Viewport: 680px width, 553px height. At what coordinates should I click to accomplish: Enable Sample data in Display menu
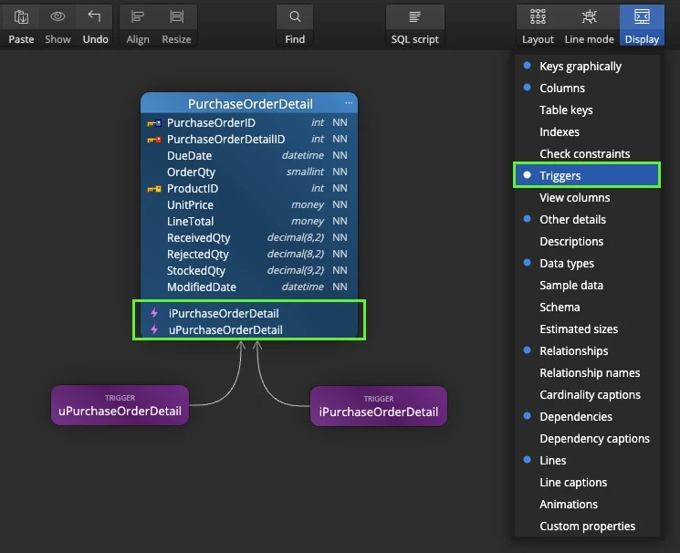tap(587, 285)
